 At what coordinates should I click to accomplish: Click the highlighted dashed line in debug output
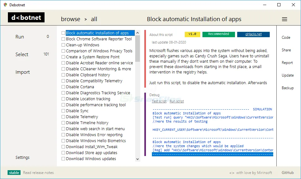(213, 154)
